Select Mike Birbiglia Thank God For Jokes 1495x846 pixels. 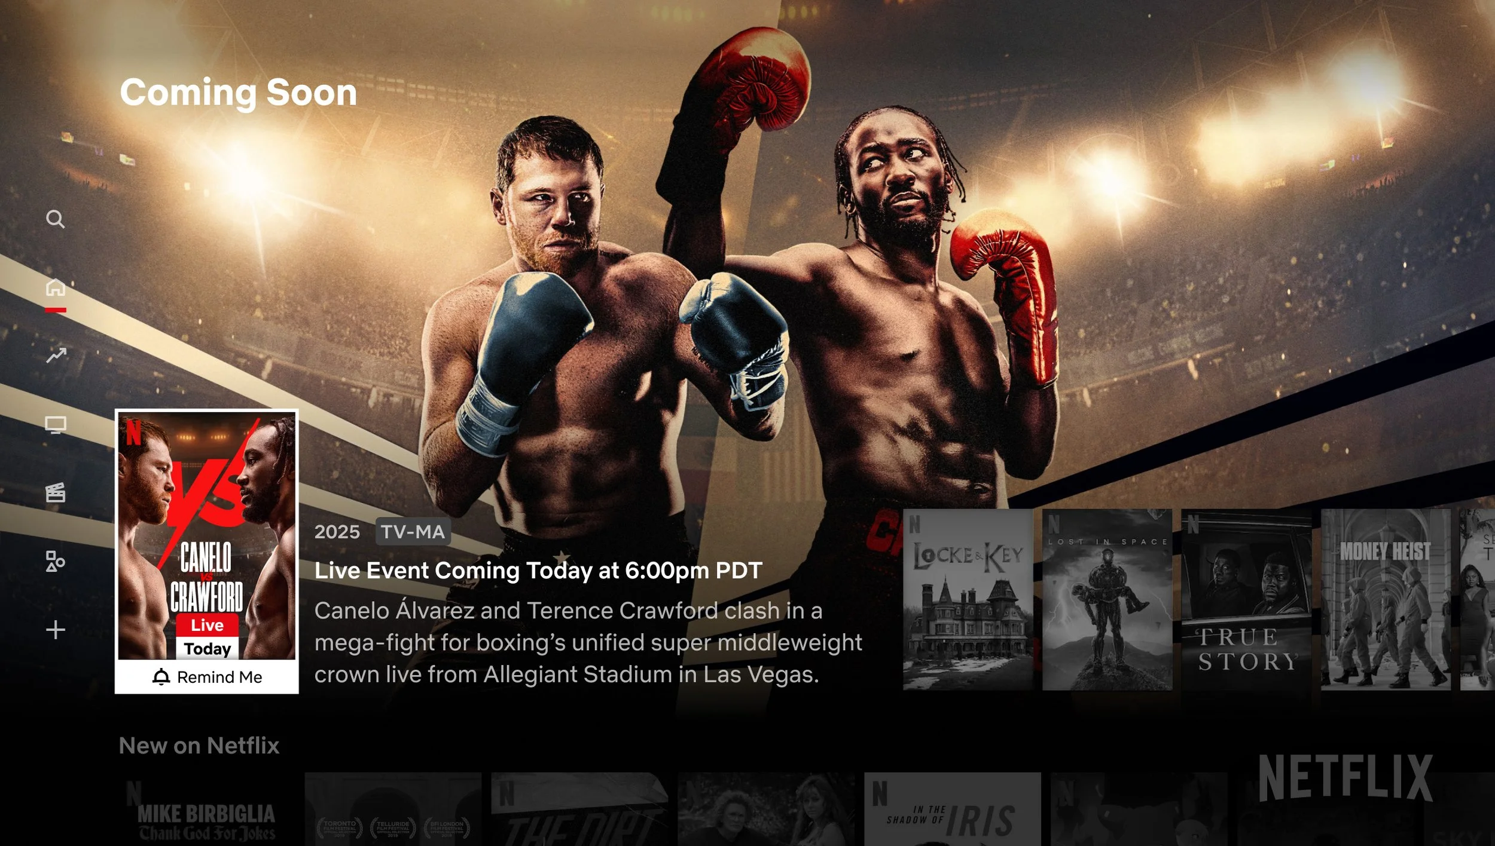[207, 809]
